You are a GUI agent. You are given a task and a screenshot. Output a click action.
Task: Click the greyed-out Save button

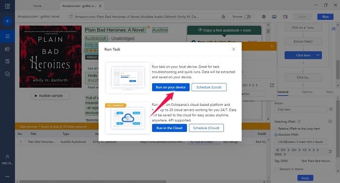click(302, 17)
